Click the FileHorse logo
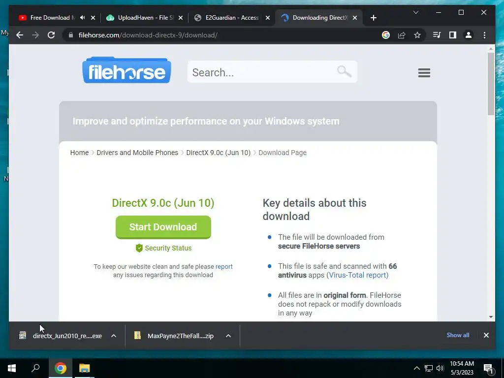The height and width of the screenshot is (378, 504). pyautogui.click(x=126, y=70)
